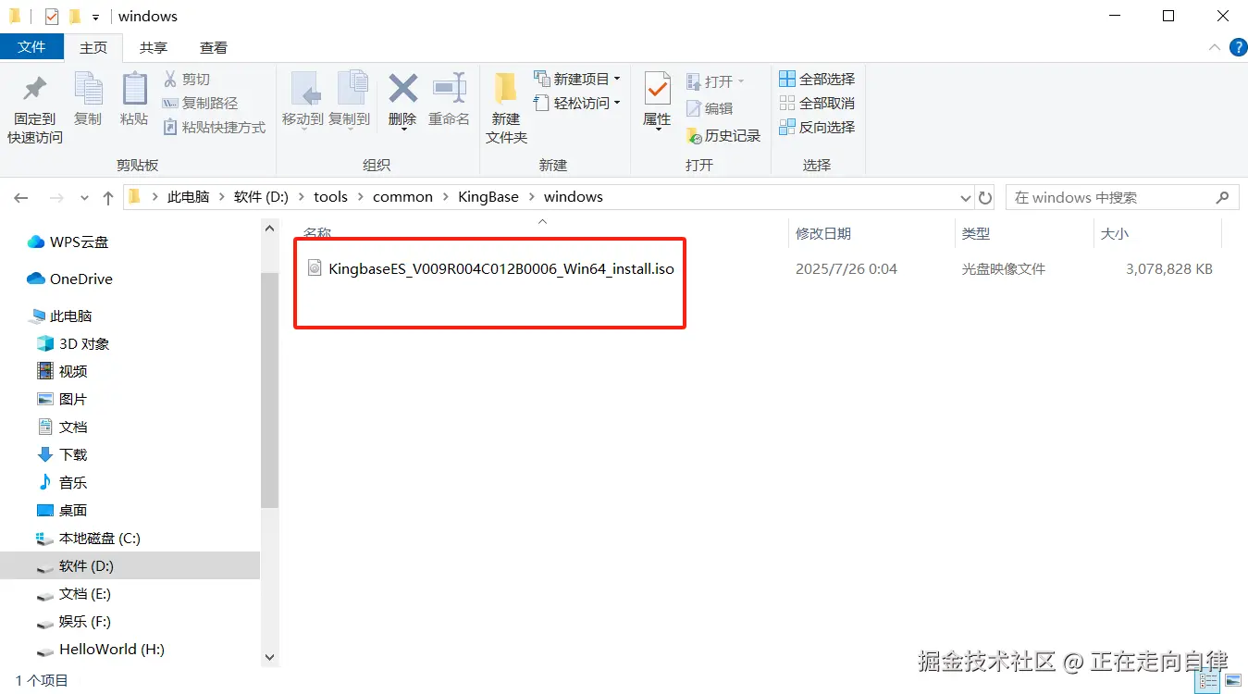The image size is (1248, 694).
Task: Refresh the current folder
Action: click(985, 197)
